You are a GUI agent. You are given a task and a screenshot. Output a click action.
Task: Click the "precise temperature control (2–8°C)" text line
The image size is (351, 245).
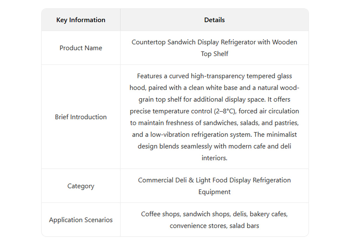point(214,111)
